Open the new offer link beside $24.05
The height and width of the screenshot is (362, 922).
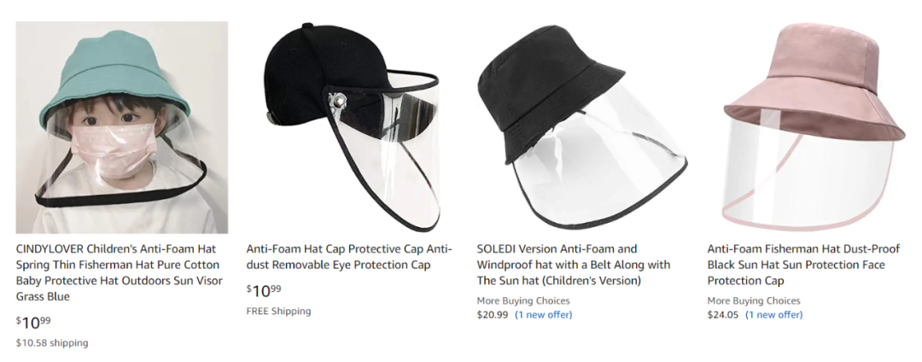point(773,315)
